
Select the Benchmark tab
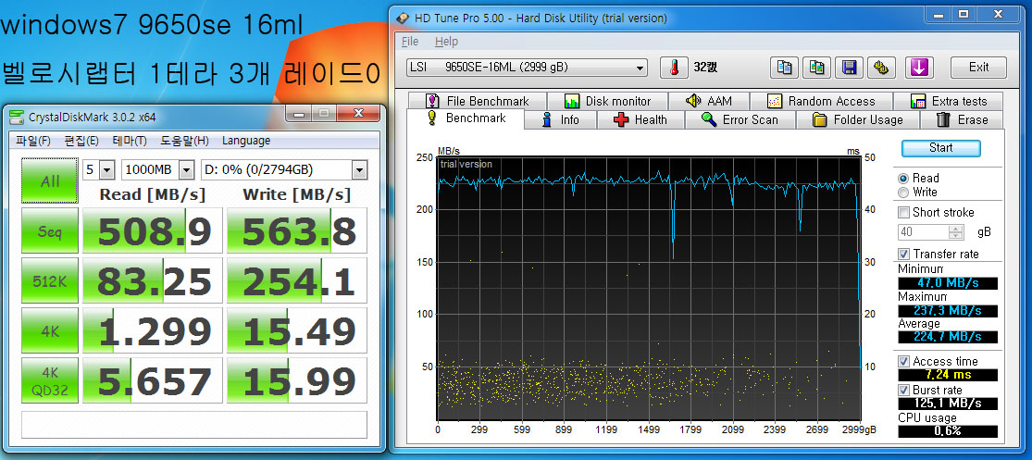466,118
